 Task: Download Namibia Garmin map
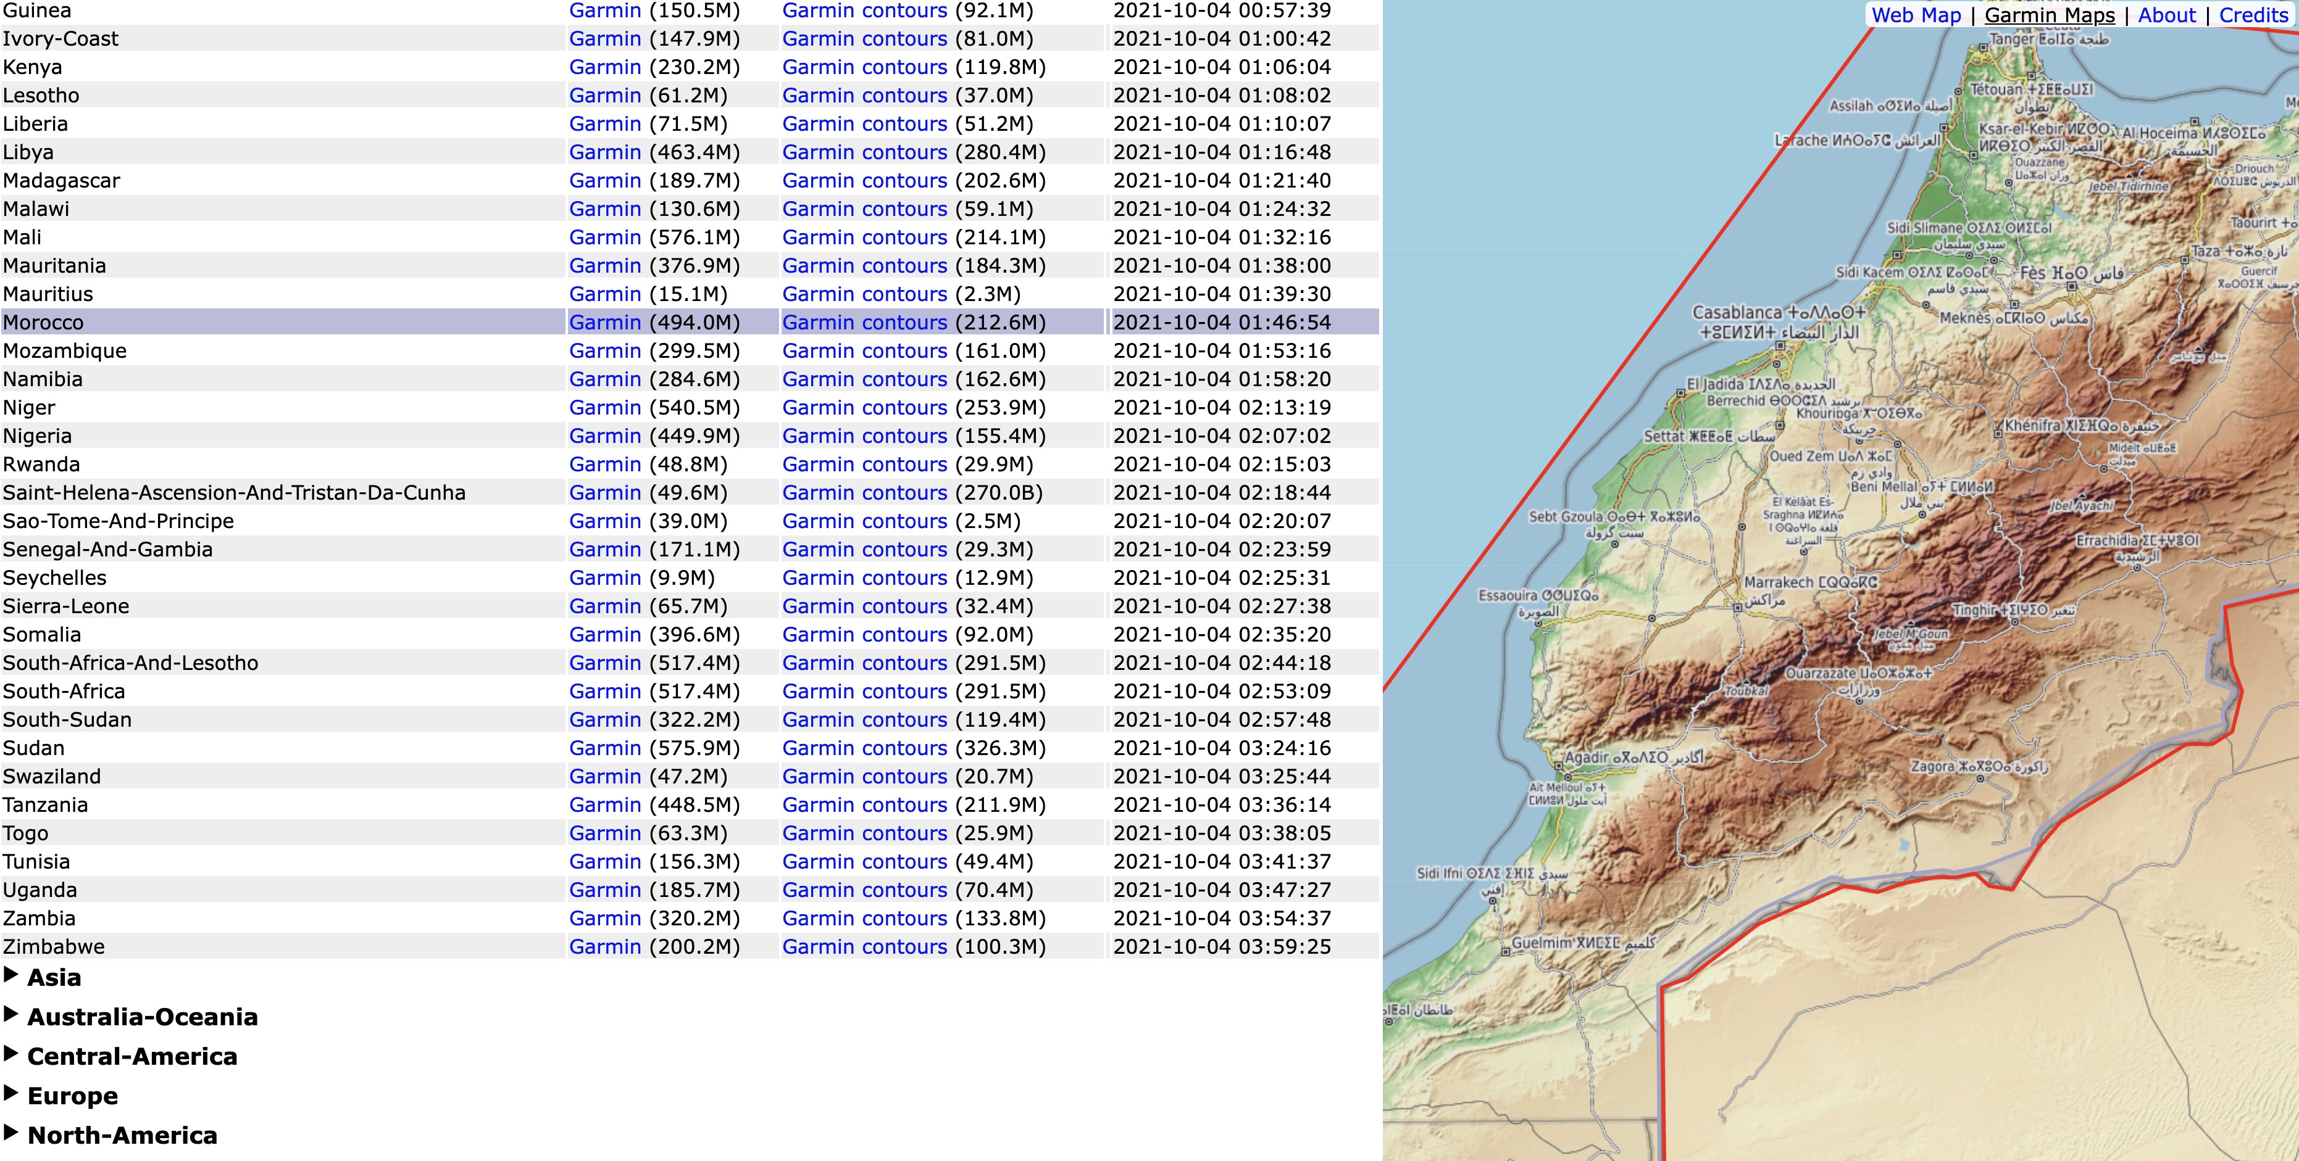(x=605, y=379)
